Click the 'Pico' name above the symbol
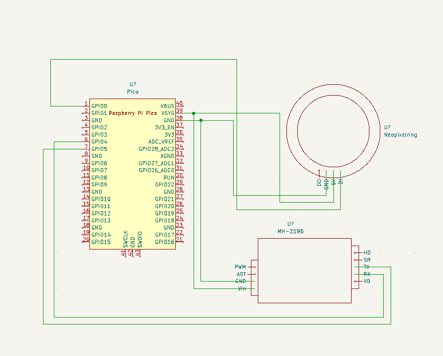The image size is (443, 356). click(133, 92)
